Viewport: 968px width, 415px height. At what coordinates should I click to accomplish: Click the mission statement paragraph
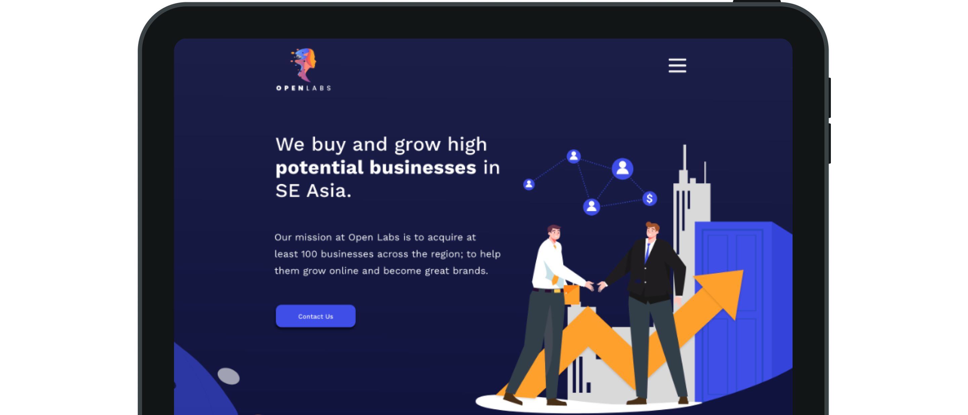[388, 254]
